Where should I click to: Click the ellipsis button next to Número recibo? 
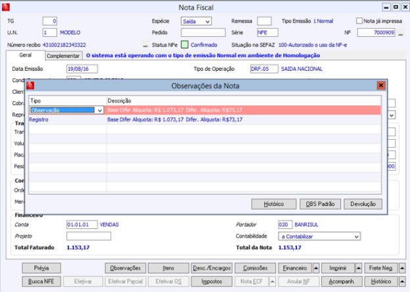pos(145,45)
